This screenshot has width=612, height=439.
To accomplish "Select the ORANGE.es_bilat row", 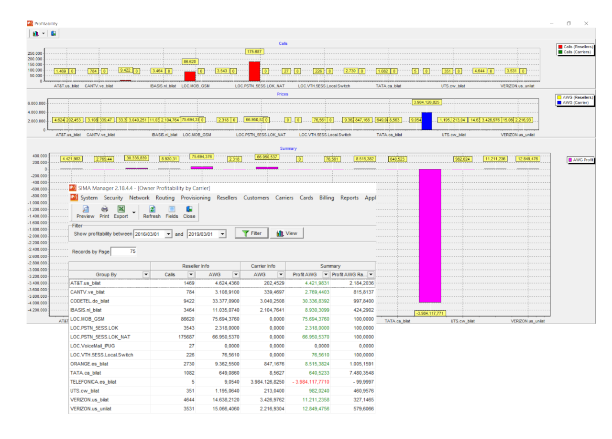I will 222,364.
